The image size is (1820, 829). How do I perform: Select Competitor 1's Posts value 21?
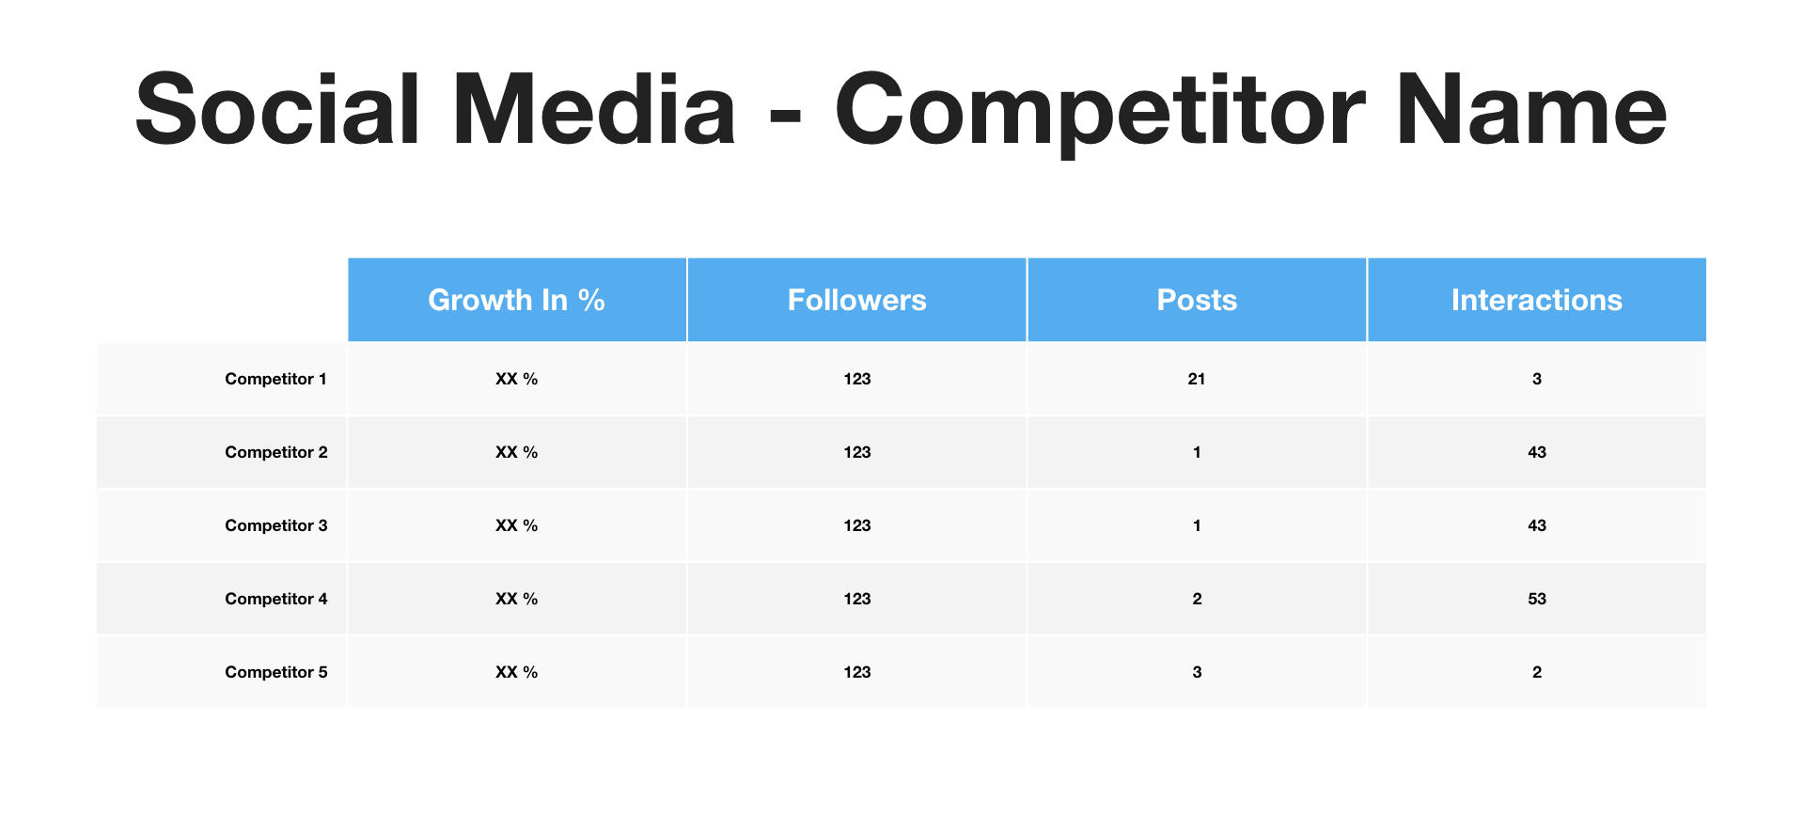pos(1197,379)
